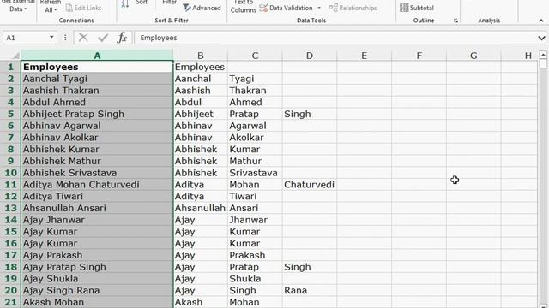Collapse the ribbon with the chevron
The width and height of the screenshot is (549, 308).
point(541,21)
